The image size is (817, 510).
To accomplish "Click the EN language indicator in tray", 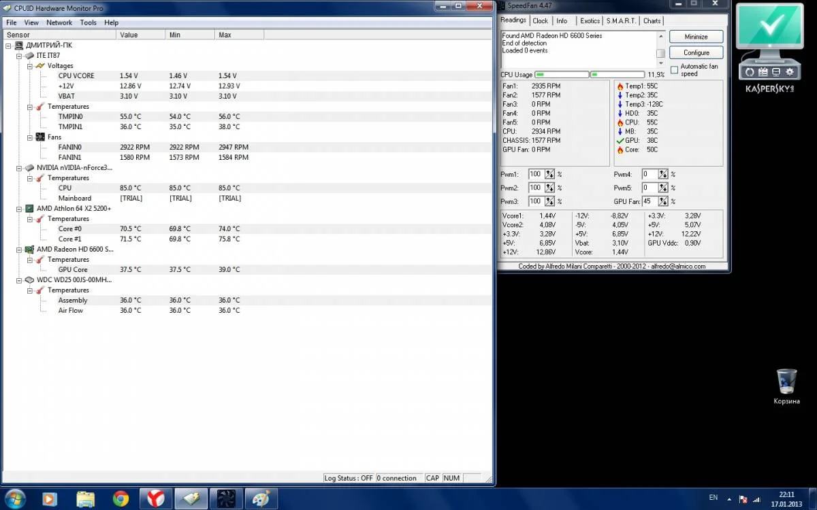I will [713, 498].
